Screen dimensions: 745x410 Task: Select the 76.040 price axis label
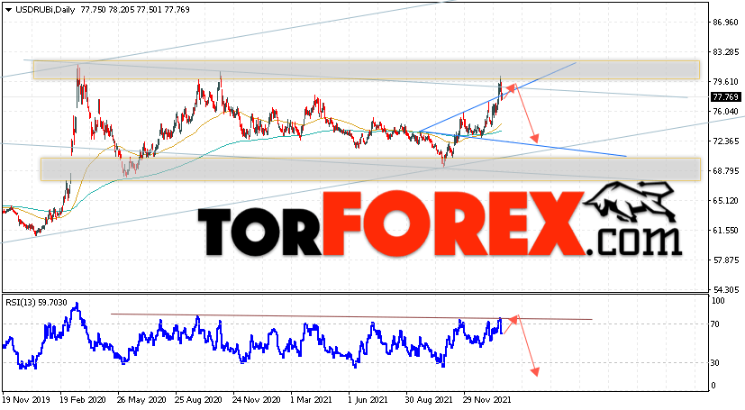pyautogui.click(x=725, y=112)
